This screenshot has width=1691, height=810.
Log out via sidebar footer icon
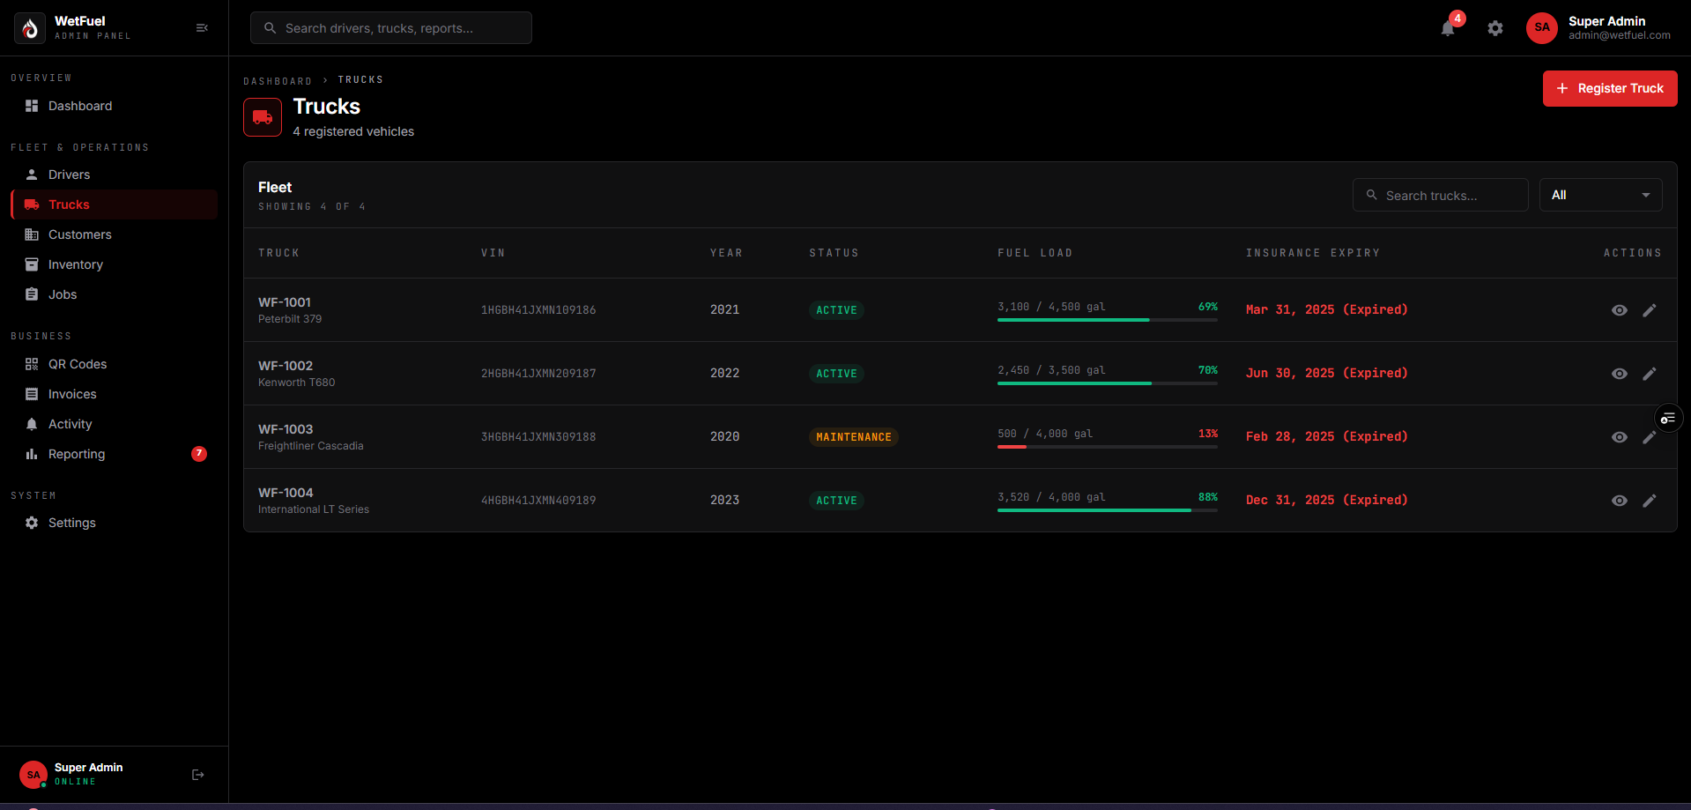(x=198, y=775)
